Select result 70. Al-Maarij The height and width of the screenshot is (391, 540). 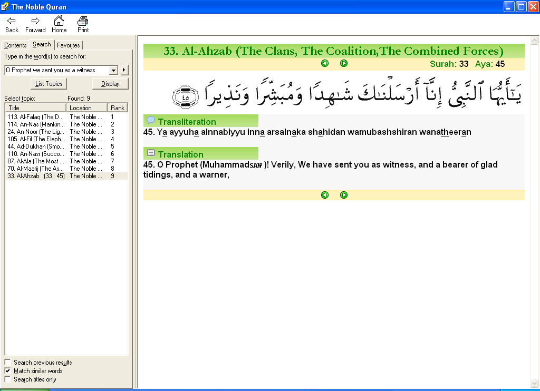coord(66,169)
